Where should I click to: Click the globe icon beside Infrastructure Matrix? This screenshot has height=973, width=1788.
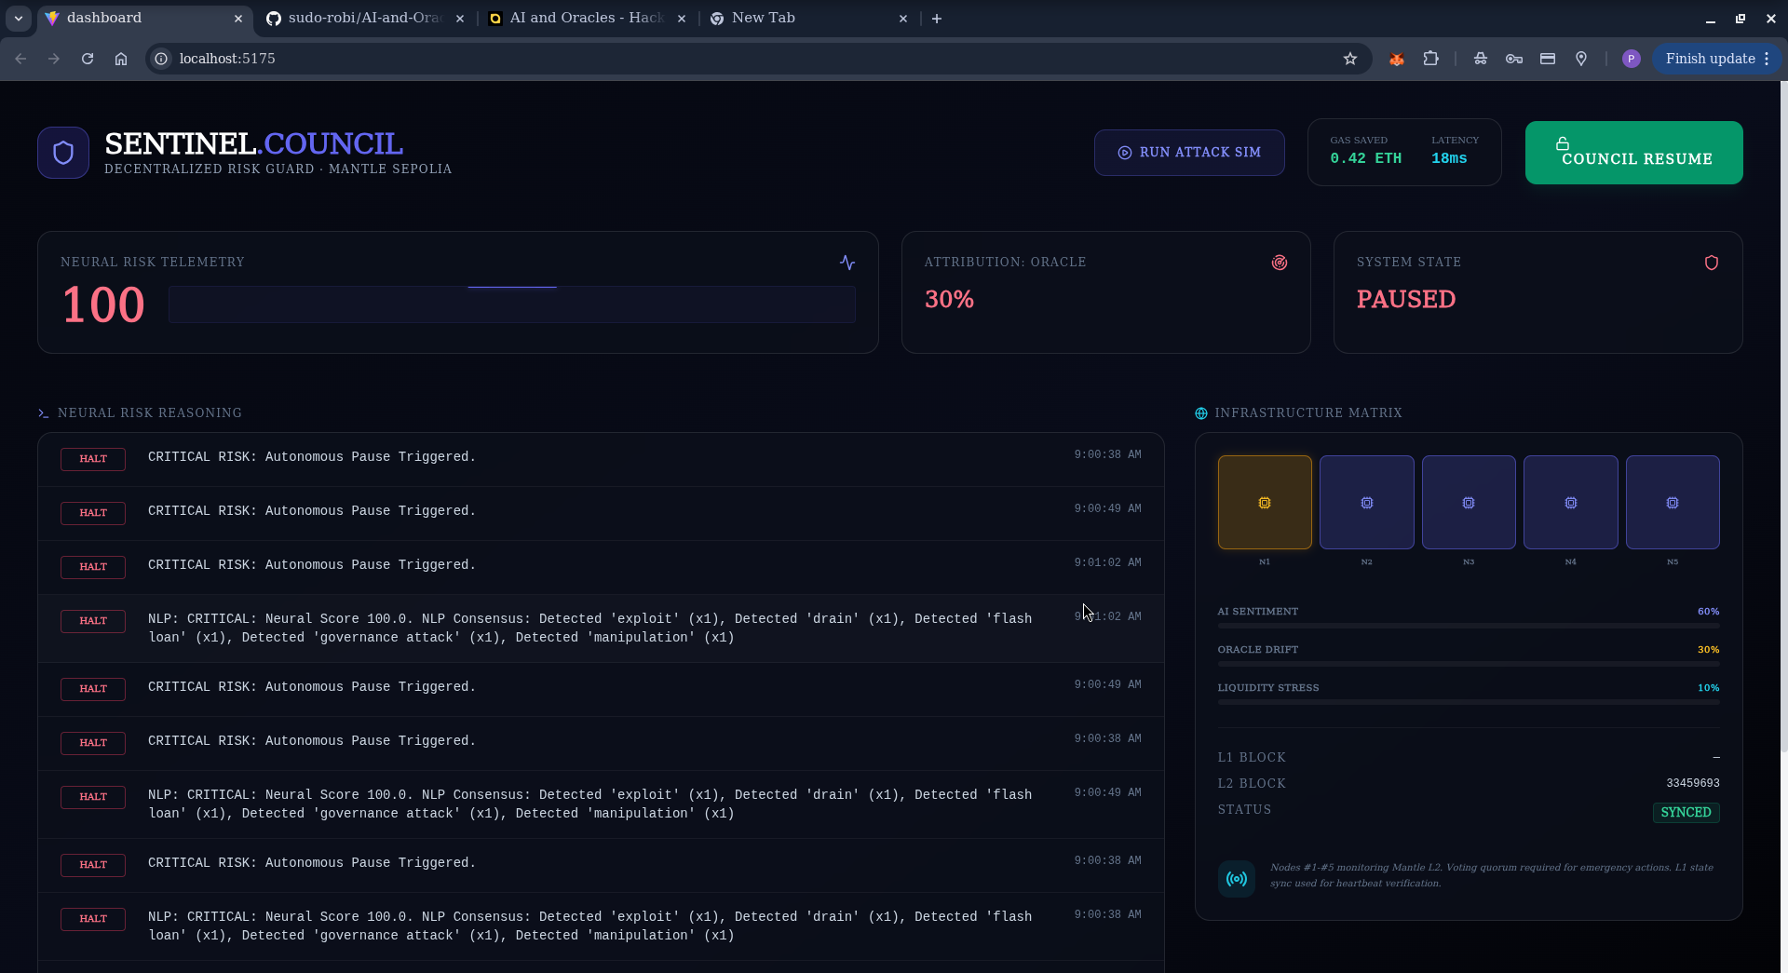(x=1201, y=413)
